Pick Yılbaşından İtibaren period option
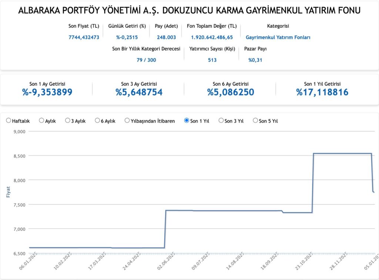This screenshot has width=379, height=280. coord(127,121)
